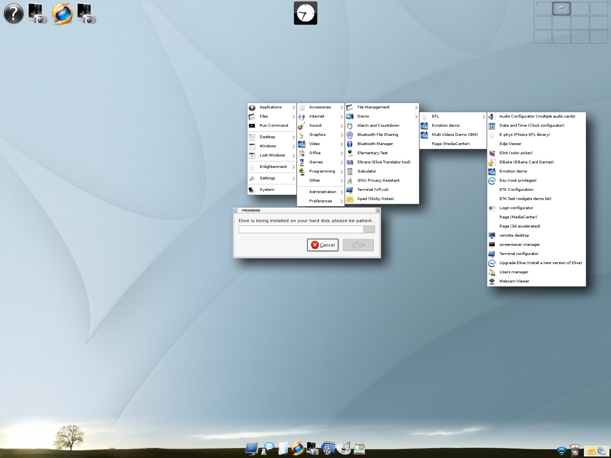
Task: Open E-phys (Phisics EFL library)
Action: (537, 135)
